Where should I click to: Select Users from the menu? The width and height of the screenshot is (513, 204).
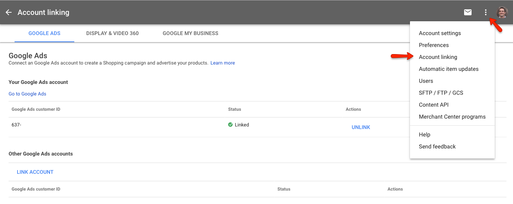pyautogui.click(x=426, y=81)
